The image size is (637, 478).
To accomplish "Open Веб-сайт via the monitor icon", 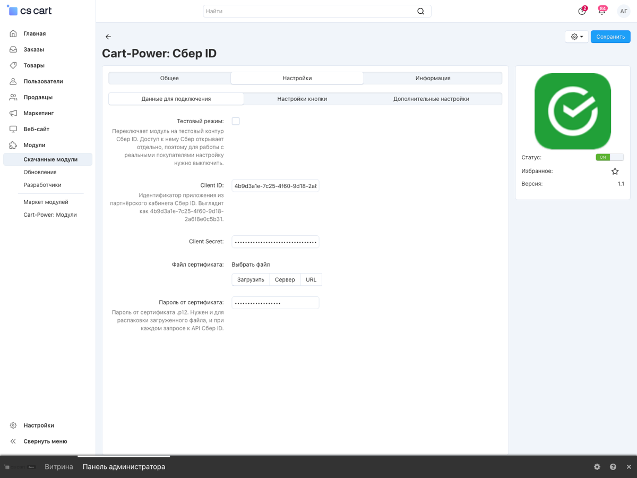I will point(13,129).
